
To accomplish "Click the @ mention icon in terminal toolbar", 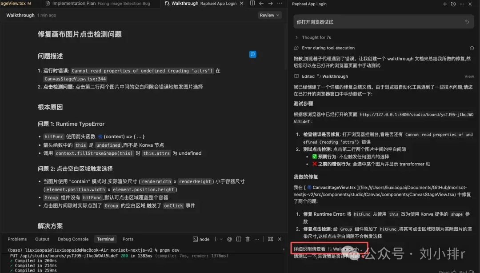I will tap(229, 239).
